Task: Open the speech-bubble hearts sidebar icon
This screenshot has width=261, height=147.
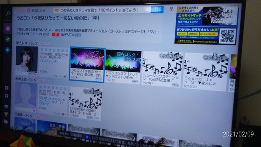Action: 6,122
